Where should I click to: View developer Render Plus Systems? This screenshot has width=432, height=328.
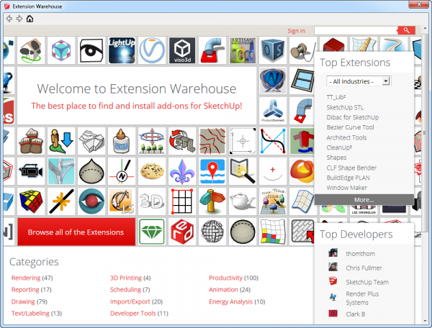pos(362,298)
